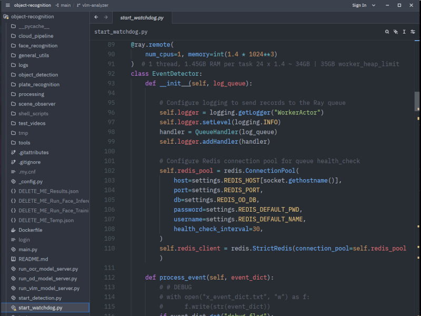Click DELETE_ME_Results.json braces icon
Screen dimensions: 421x316
click(13, 191)
